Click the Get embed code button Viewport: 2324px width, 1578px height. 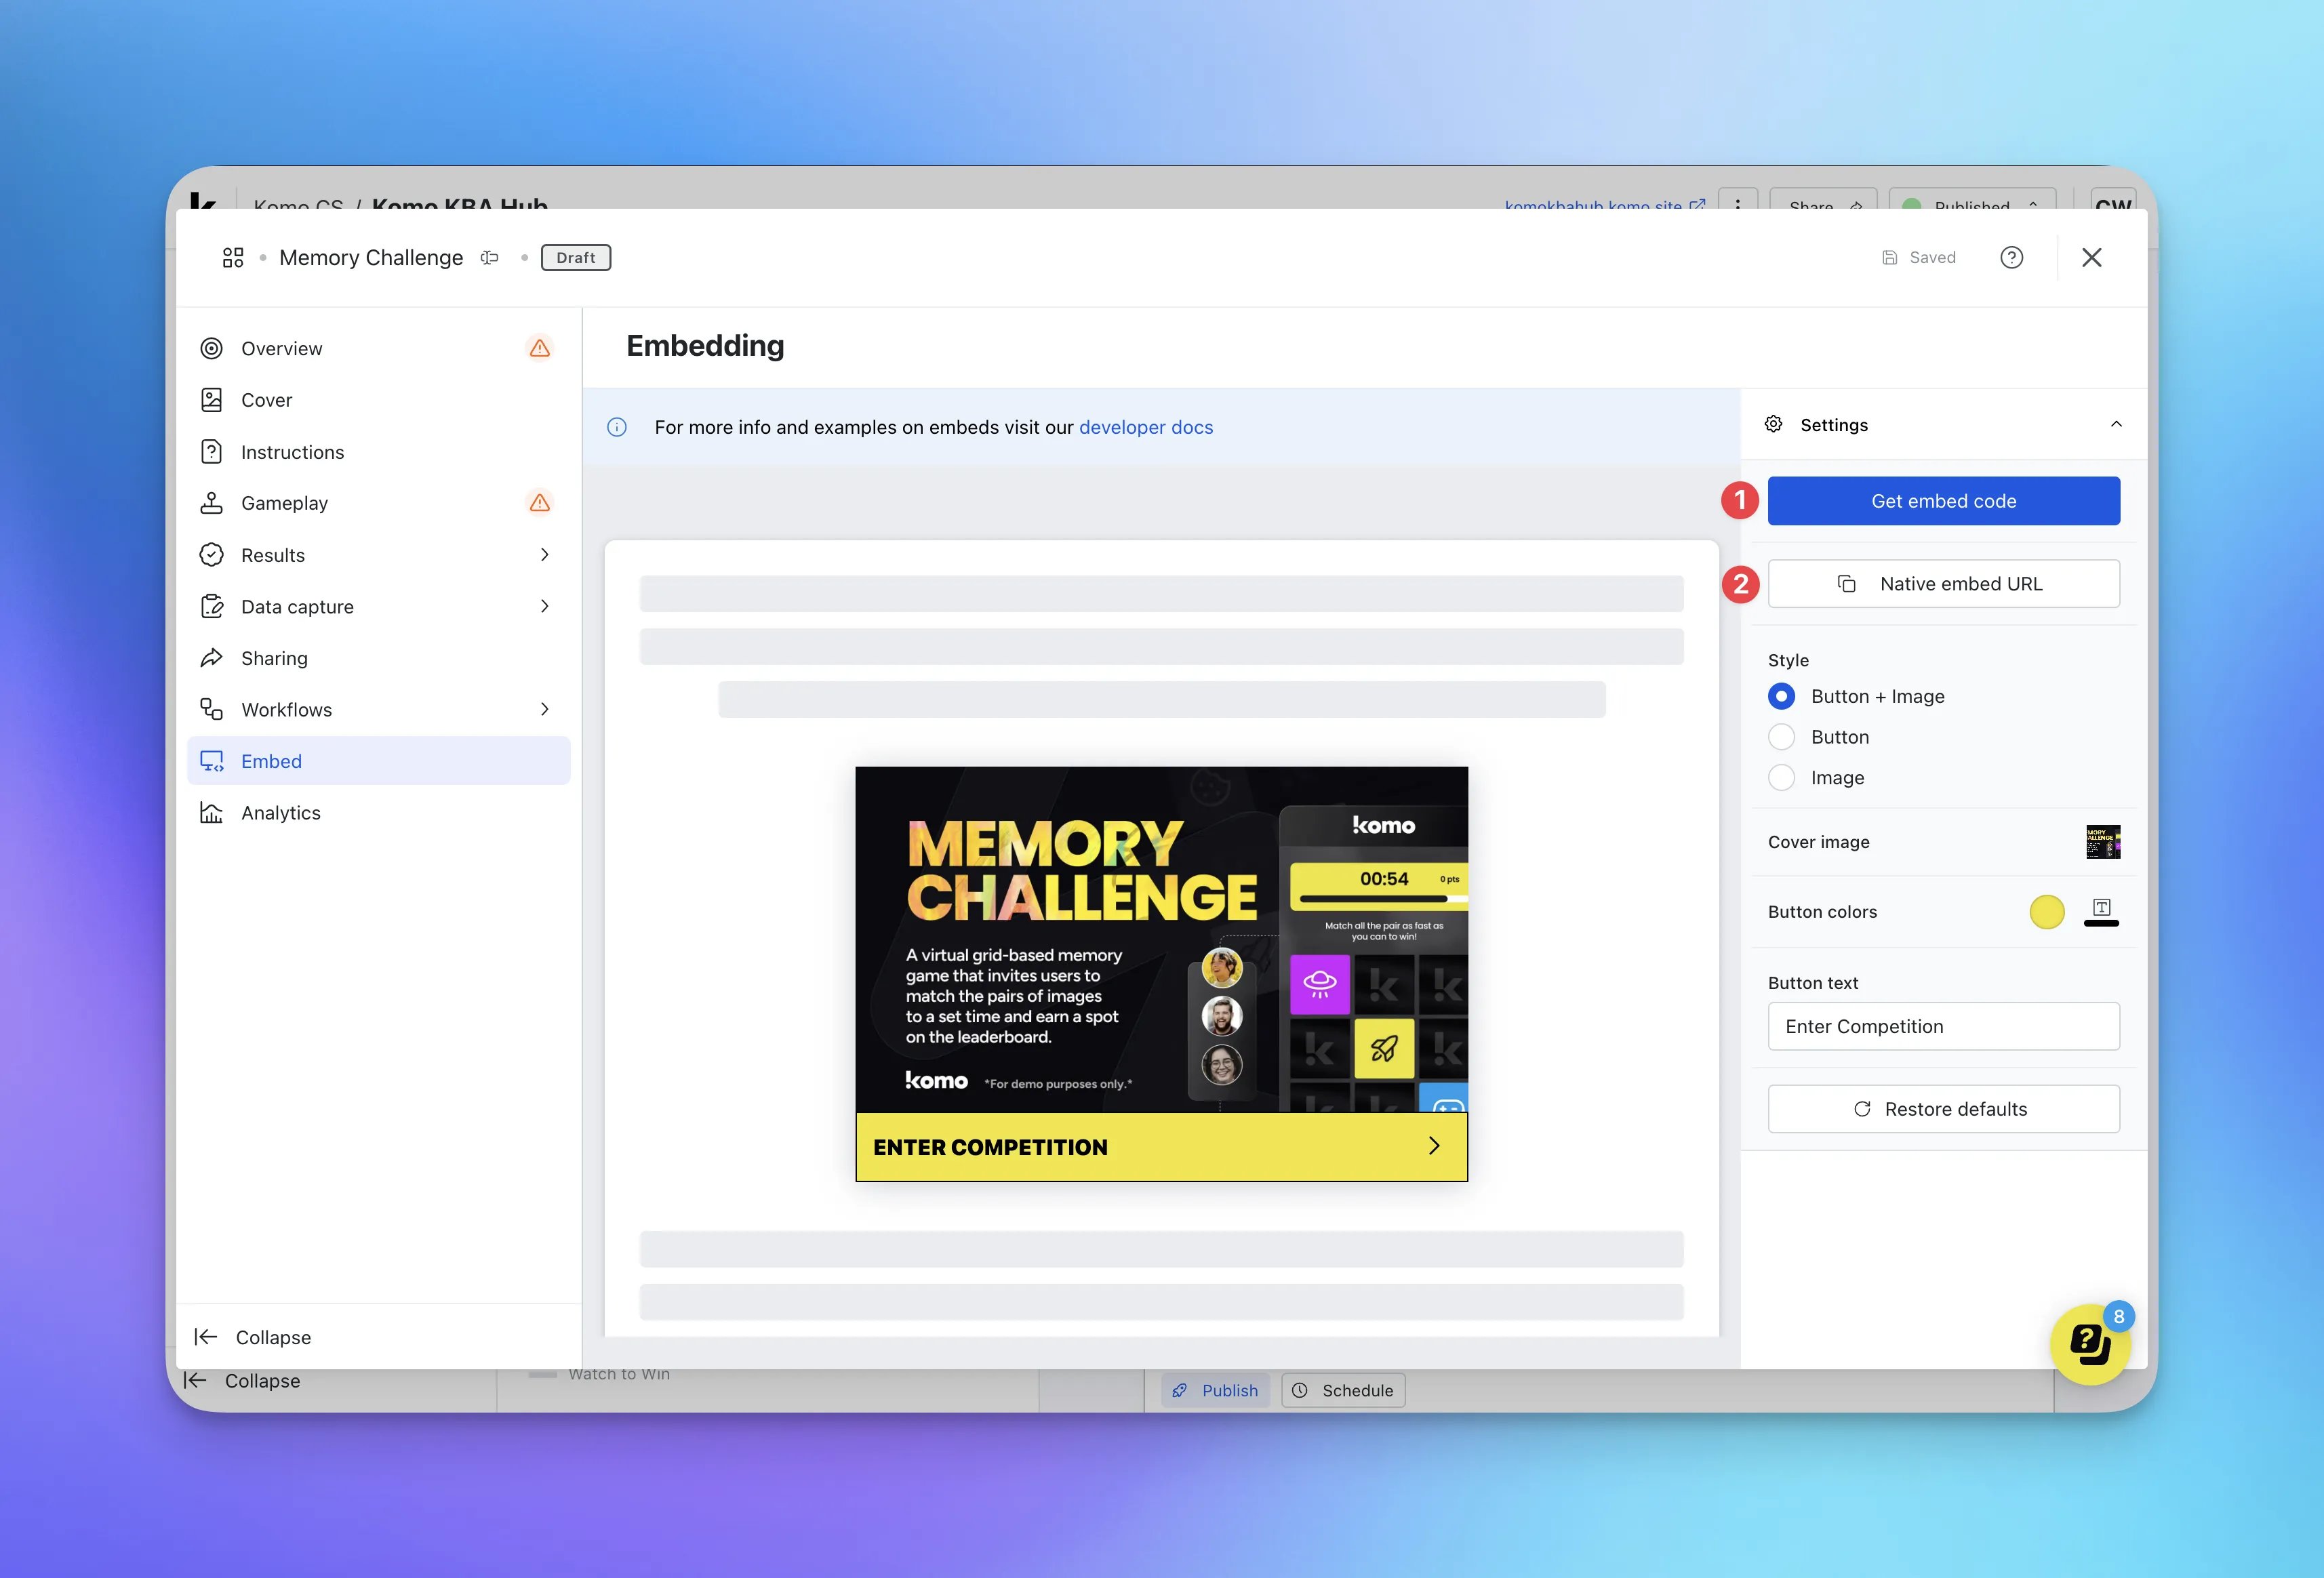(x=1943, y=501)
